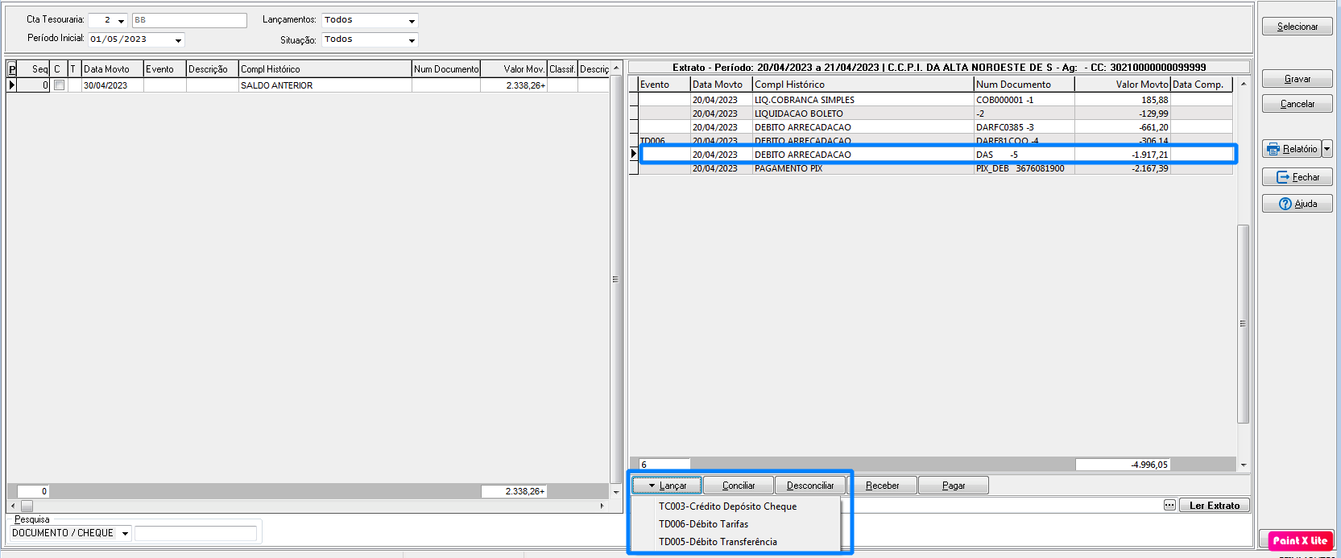Click the Ler Extrato button
Viewport: 1341px width, 558px height.
(x=1215, y=506)
